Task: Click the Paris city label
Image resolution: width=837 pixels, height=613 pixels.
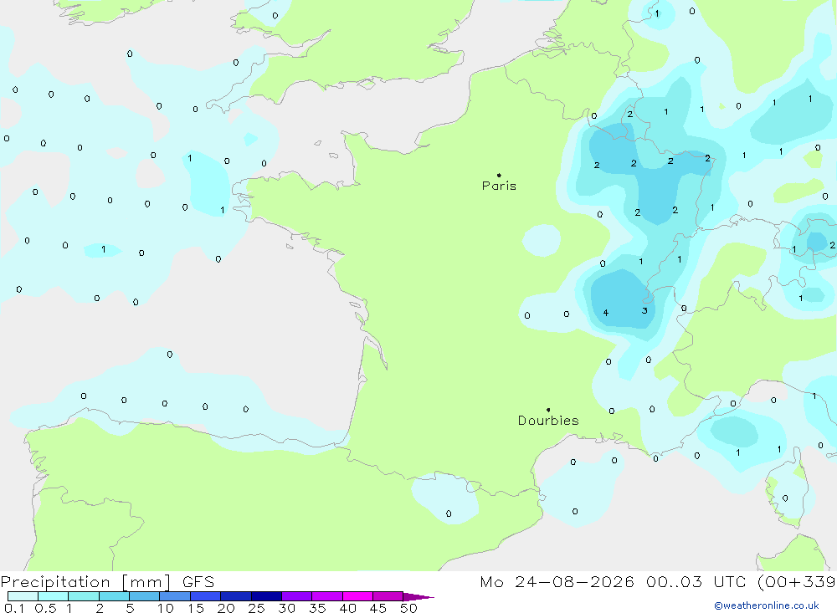Action: (x=499, y=186)
